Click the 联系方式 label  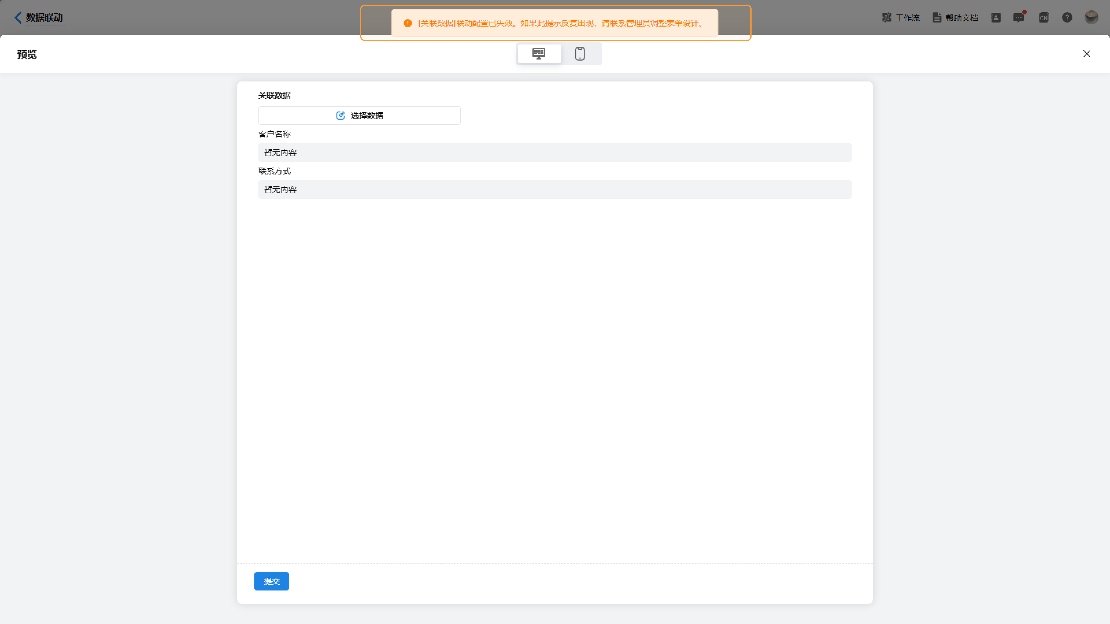point(275,171)
